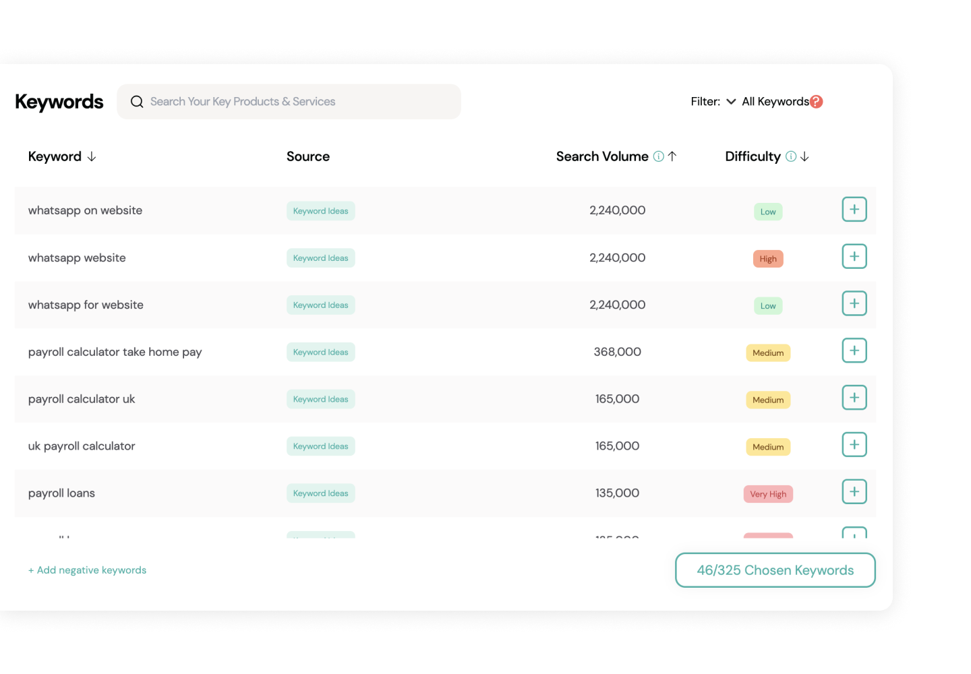Screen dimensions: 971x674
Task: Toggle the Keyword column sort arrow
Action: (92, 156)
